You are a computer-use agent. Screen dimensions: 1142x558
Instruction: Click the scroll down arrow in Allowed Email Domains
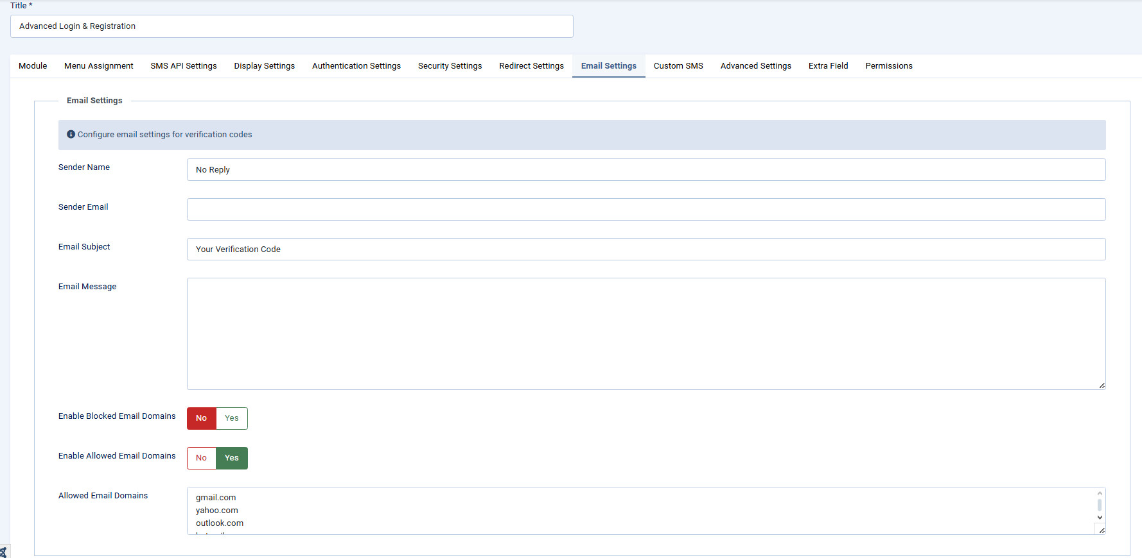pos(1100,518)
